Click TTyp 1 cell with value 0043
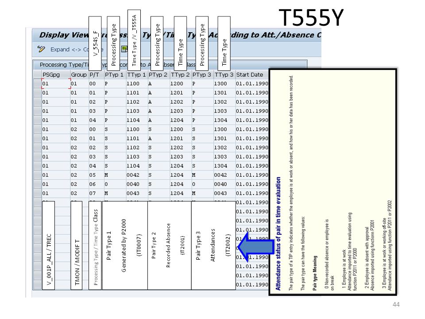 [137, 194]
